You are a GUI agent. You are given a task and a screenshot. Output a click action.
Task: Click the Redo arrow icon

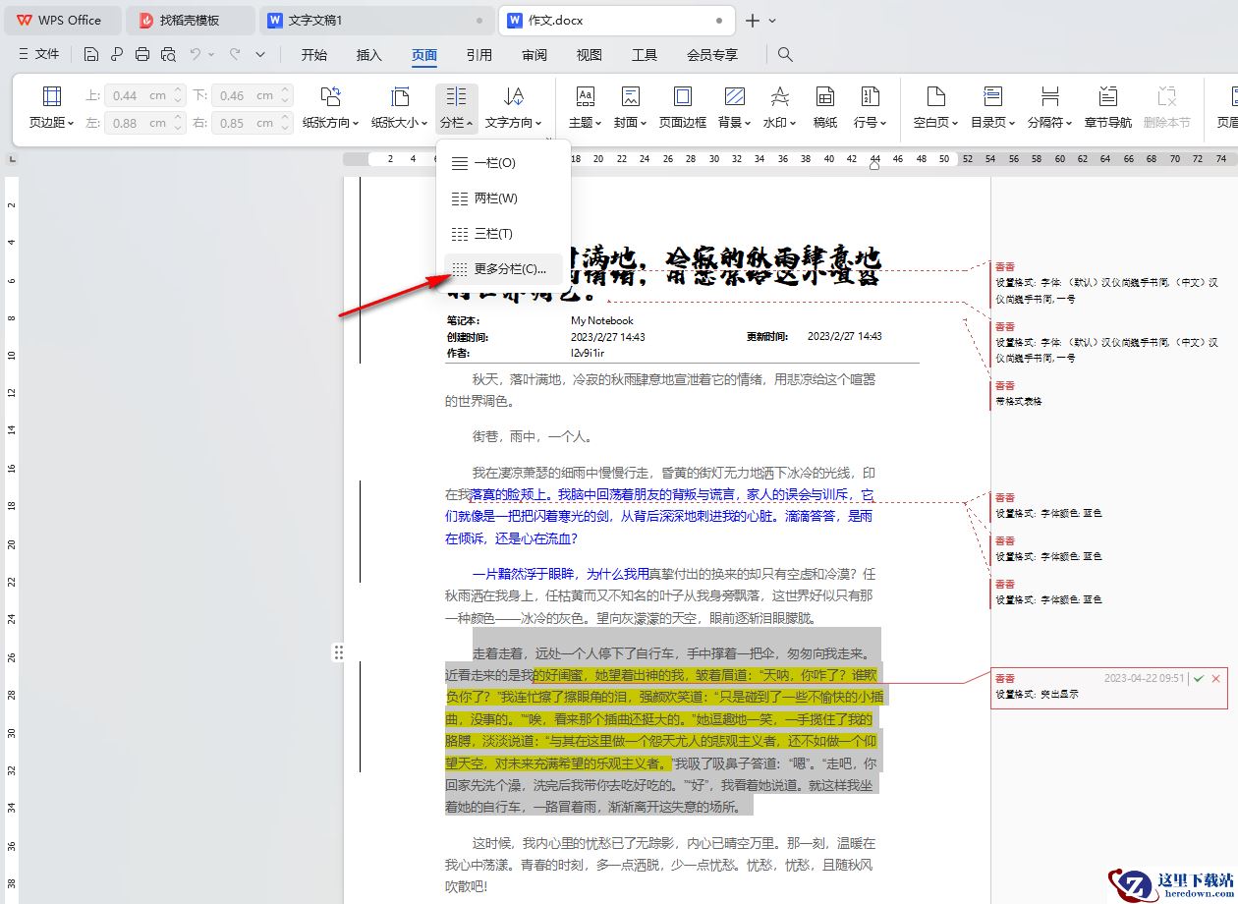click(x=235, y=54)
